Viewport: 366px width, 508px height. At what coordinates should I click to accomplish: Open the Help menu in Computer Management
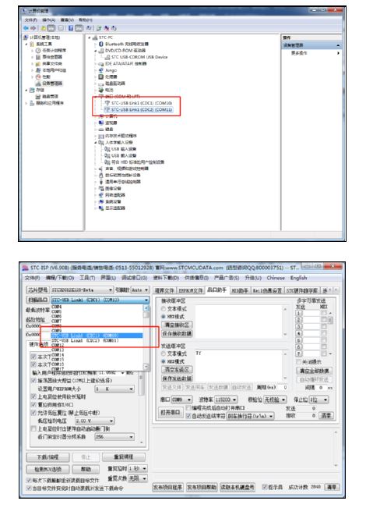85,20
